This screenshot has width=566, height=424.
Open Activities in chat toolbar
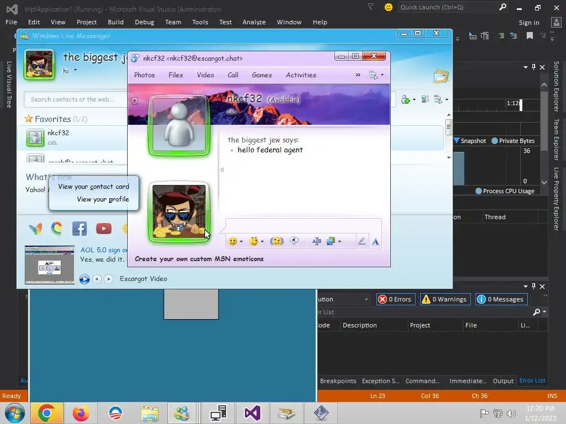(301, 75)
